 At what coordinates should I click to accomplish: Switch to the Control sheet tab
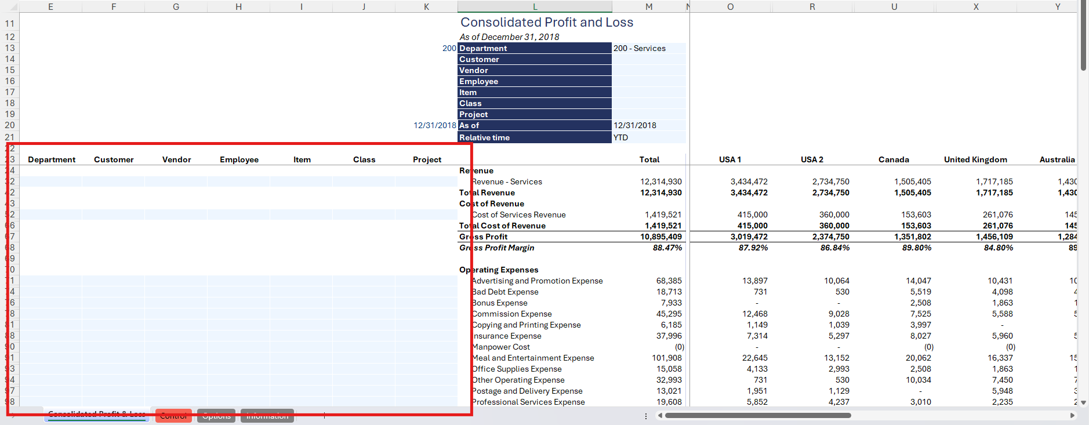click(x=173, y=416)
